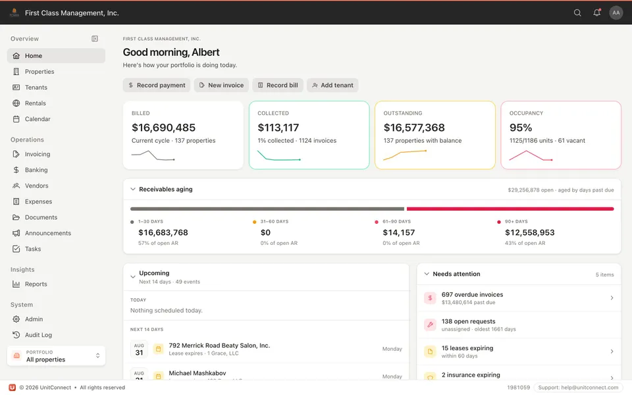Click the Tenants ID card icon

coord(16,87)
